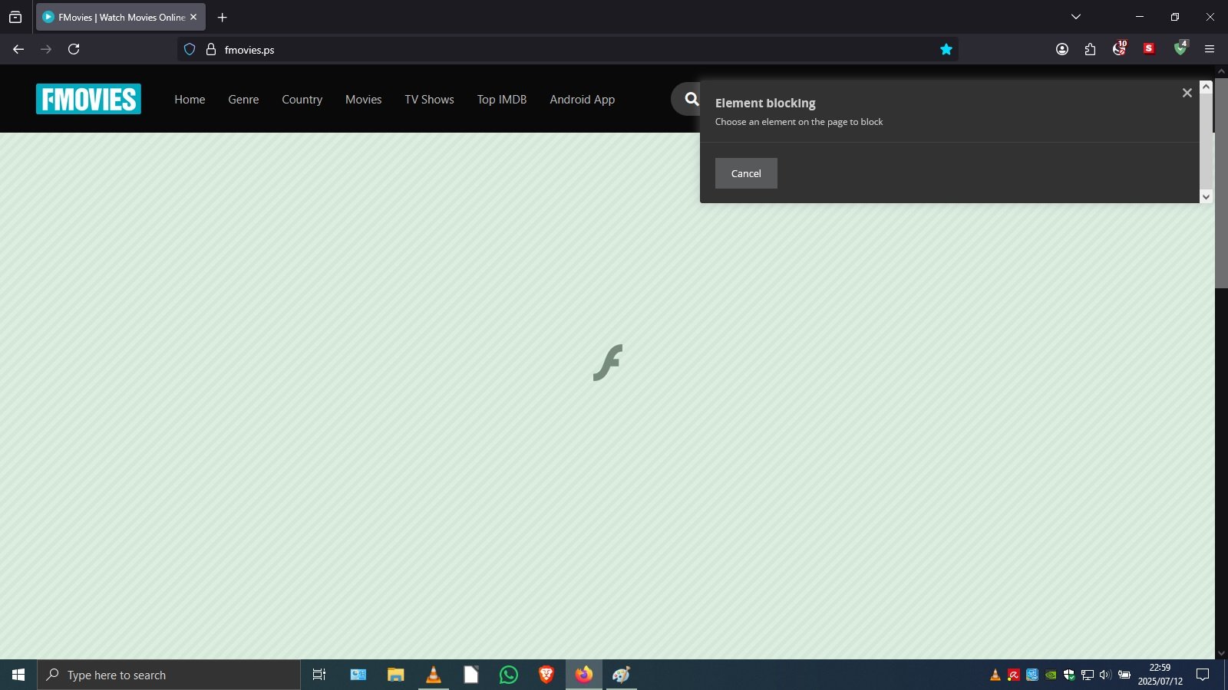The width and height of the screenshot is (1228, 690).
Task: Open VLC from the system tray
Action: [995, 675]
